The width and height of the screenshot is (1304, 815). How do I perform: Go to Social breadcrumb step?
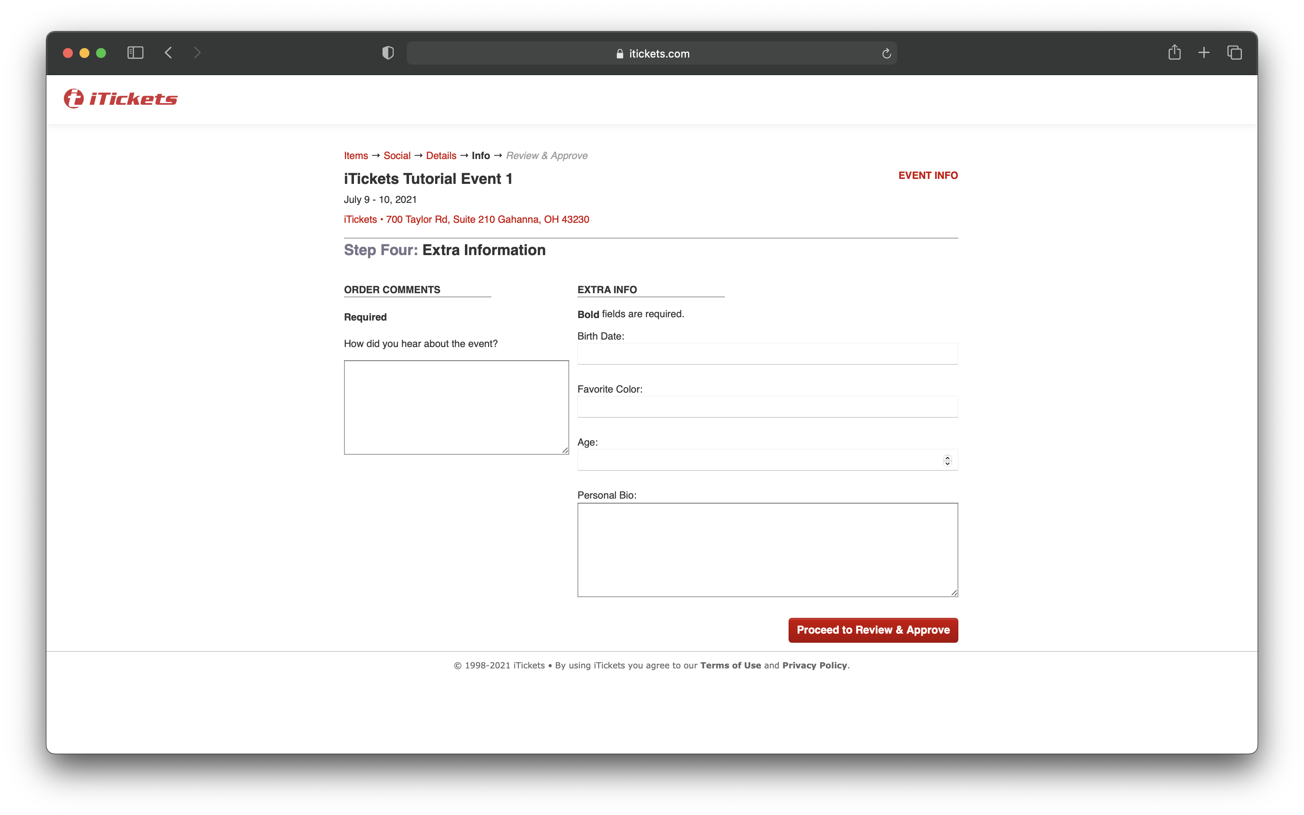point(397,155)
